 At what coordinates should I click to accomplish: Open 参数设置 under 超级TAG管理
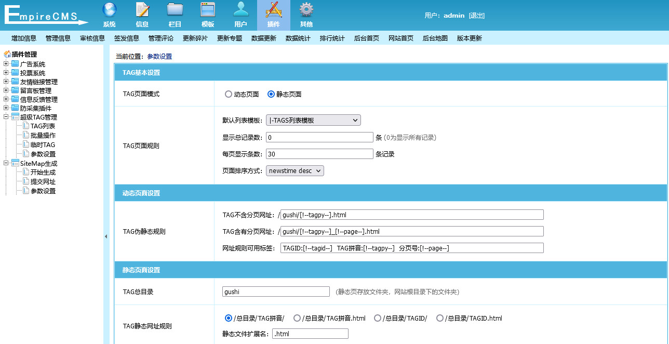tap(43, 154)
